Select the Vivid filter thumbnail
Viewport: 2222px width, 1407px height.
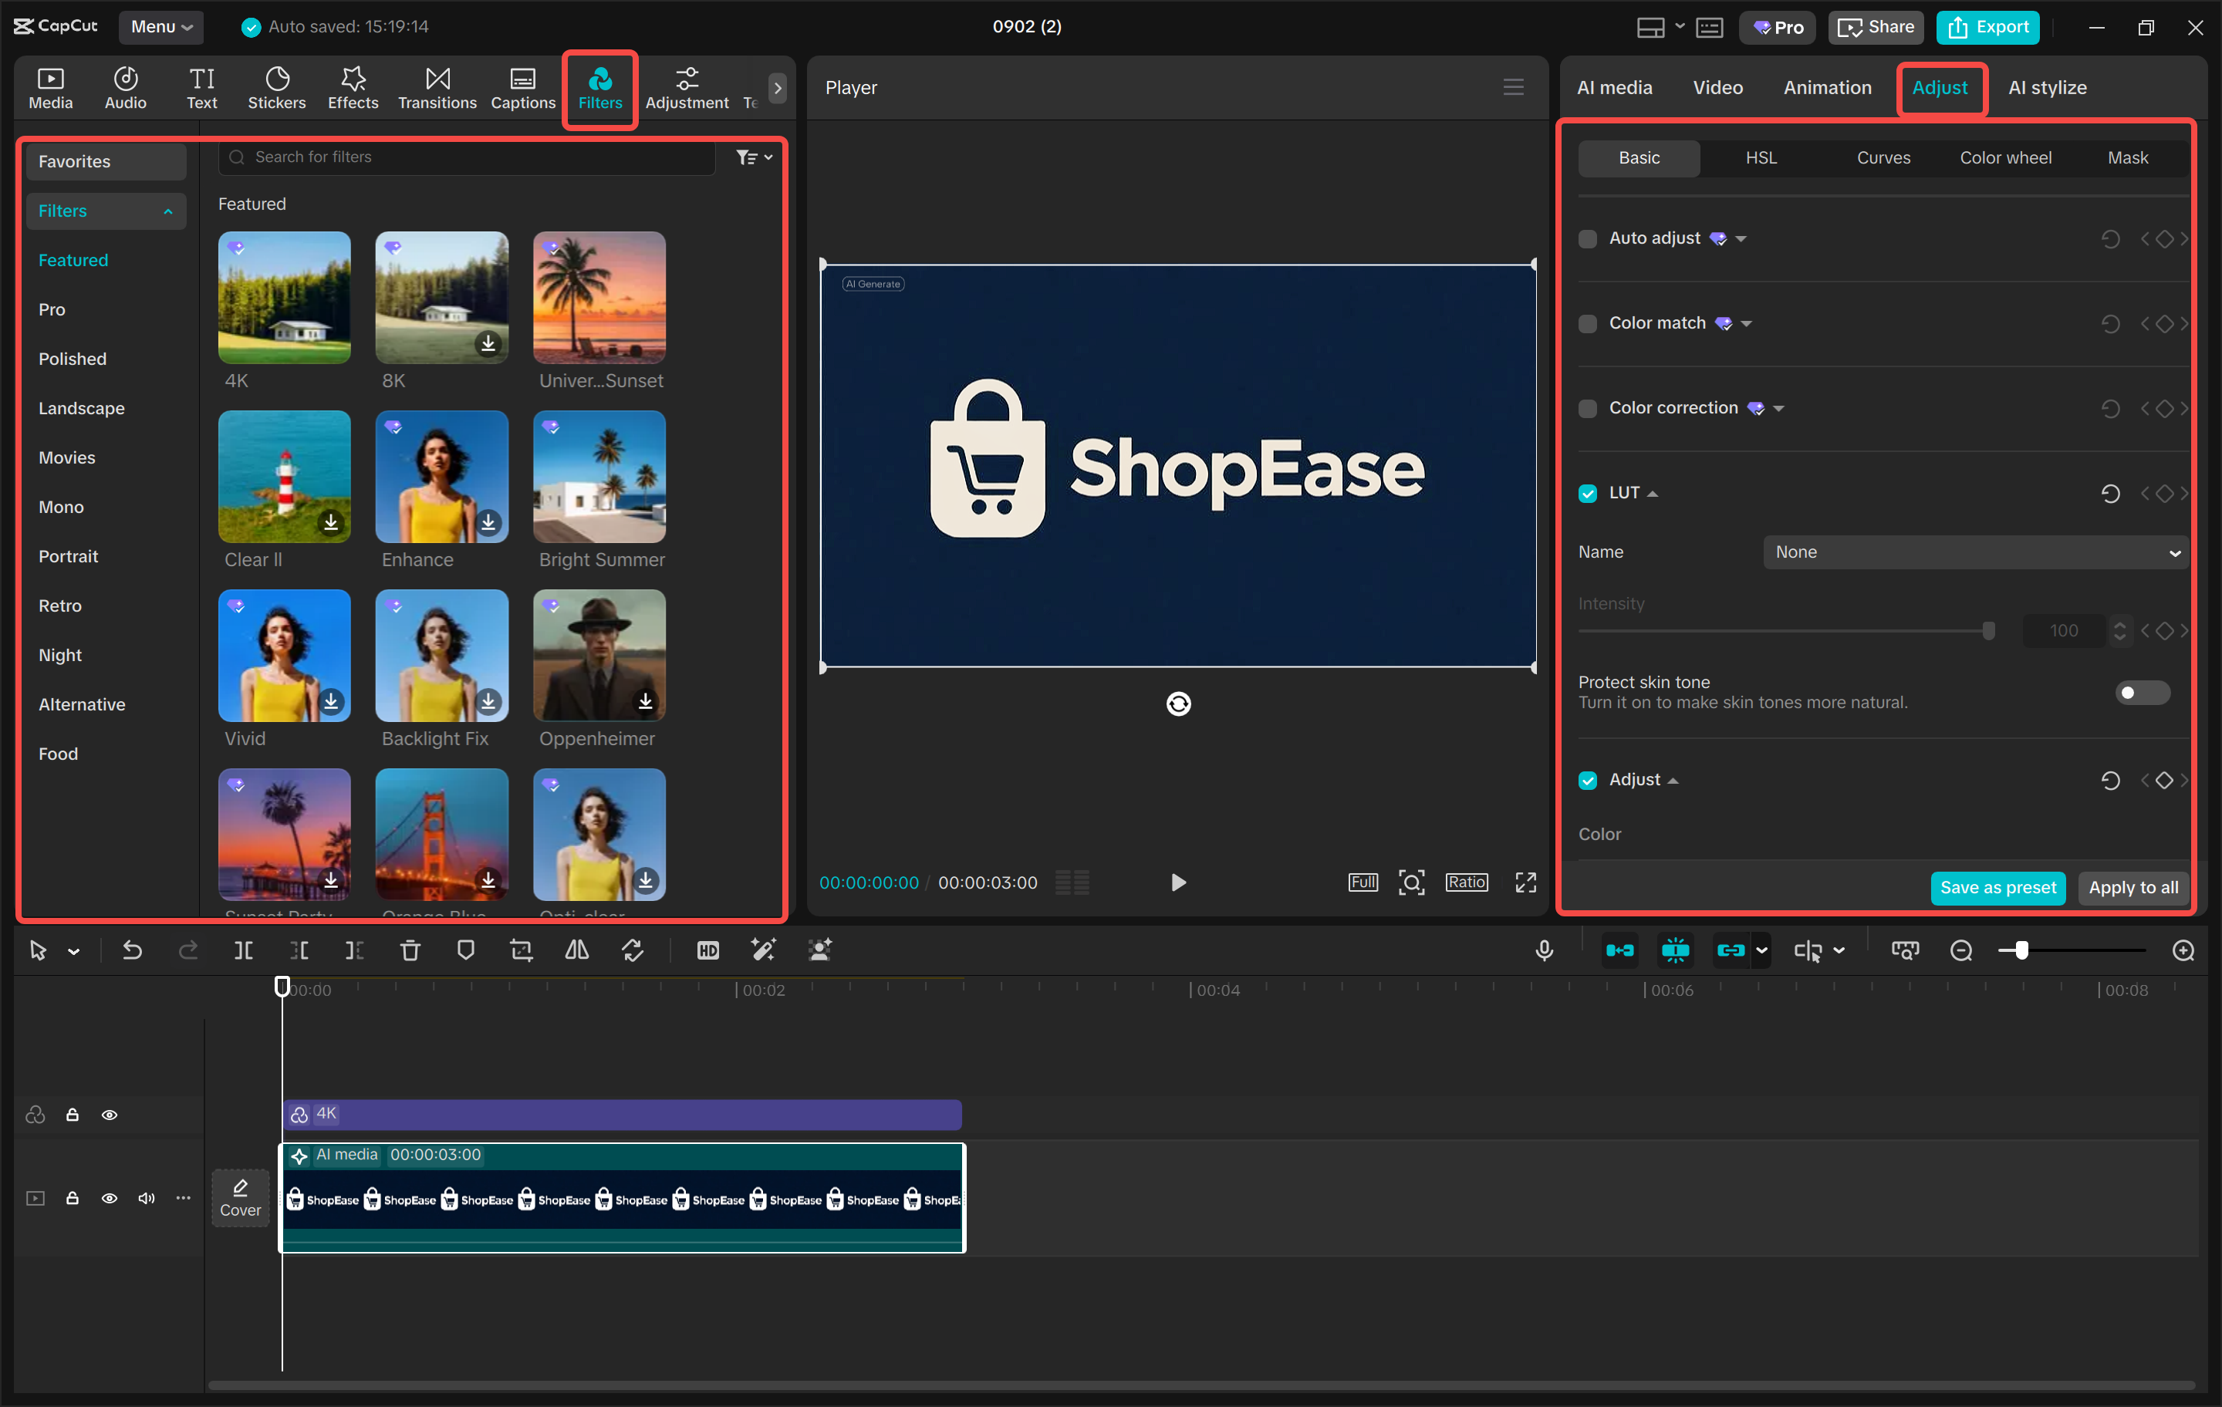tap(283, 656)
